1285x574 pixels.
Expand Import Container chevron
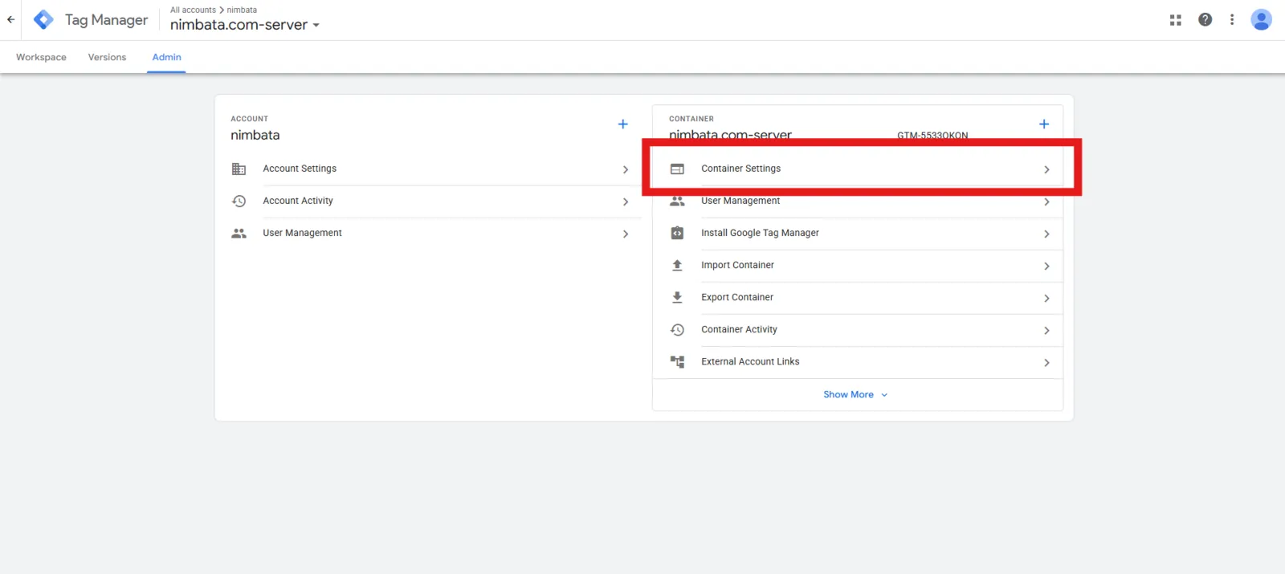[1046, 266]
